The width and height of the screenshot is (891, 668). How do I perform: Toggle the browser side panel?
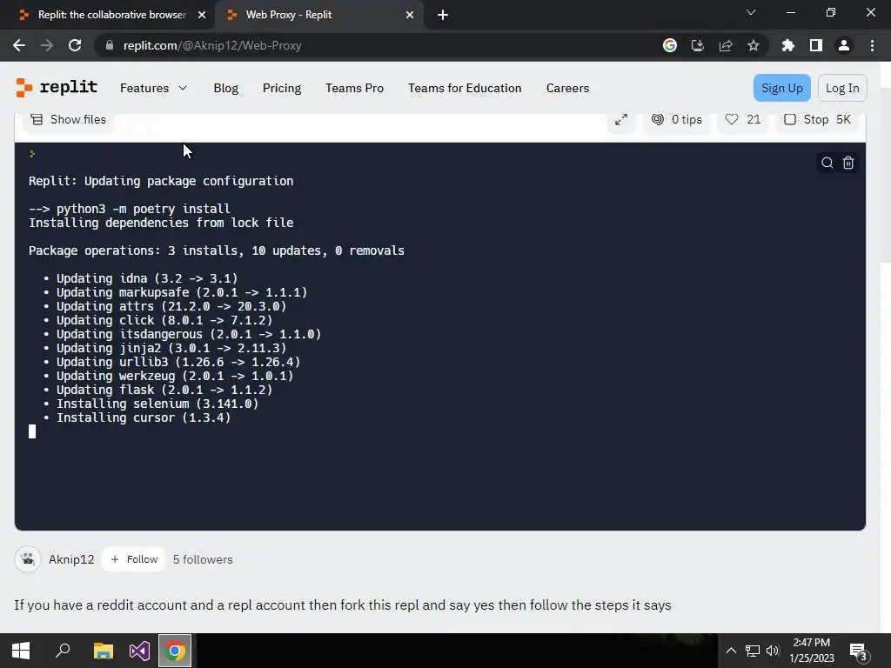pyautogui.click(x=816, y=45)
